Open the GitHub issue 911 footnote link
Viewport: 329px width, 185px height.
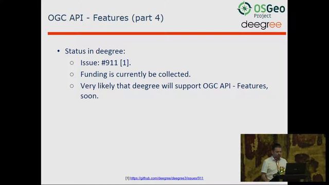coord(167,178)
